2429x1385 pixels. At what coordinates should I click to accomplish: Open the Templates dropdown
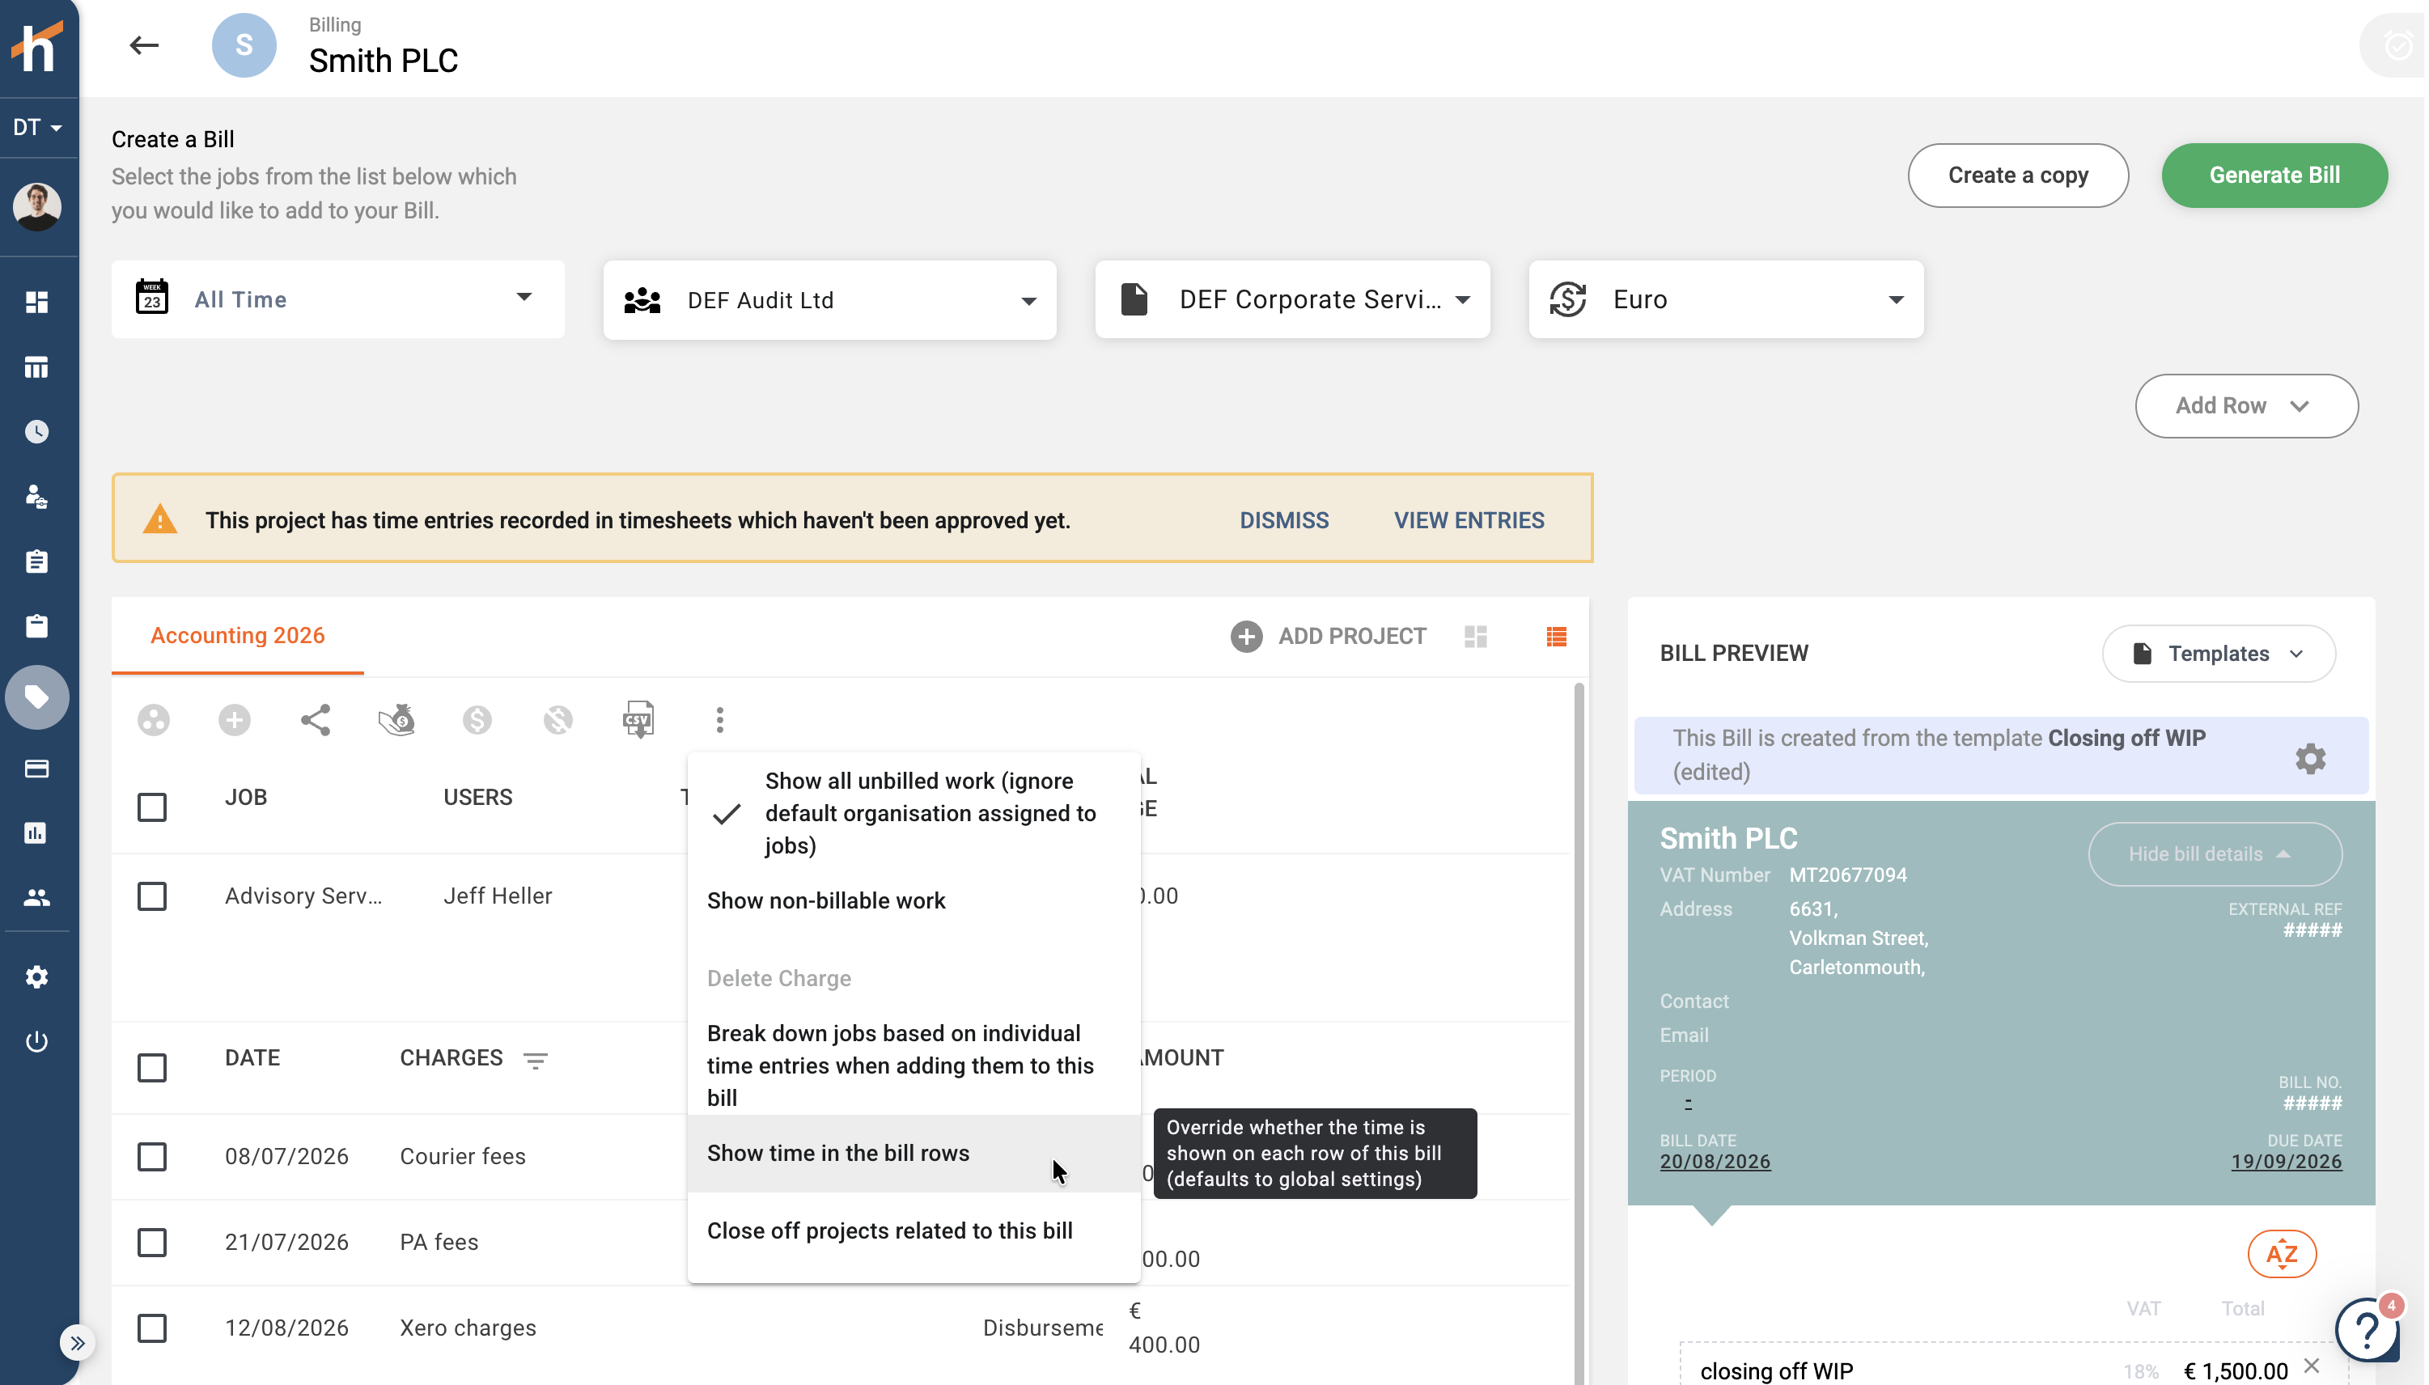(x=2219, y=654)
